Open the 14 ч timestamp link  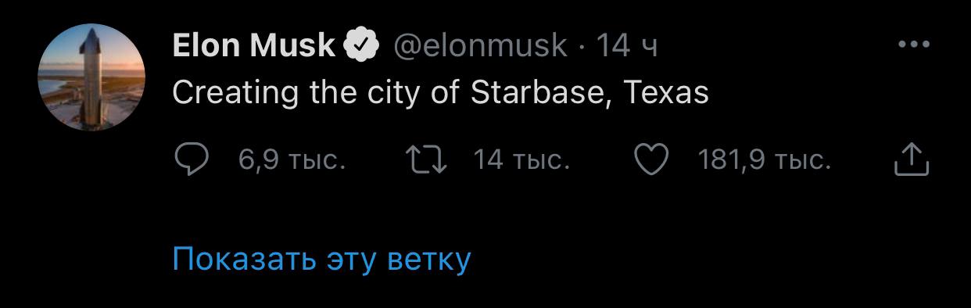click(x=627, y=46)
